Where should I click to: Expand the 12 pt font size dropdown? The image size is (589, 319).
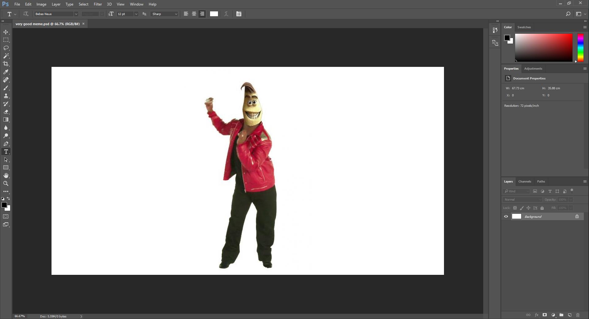coord(136,14)
